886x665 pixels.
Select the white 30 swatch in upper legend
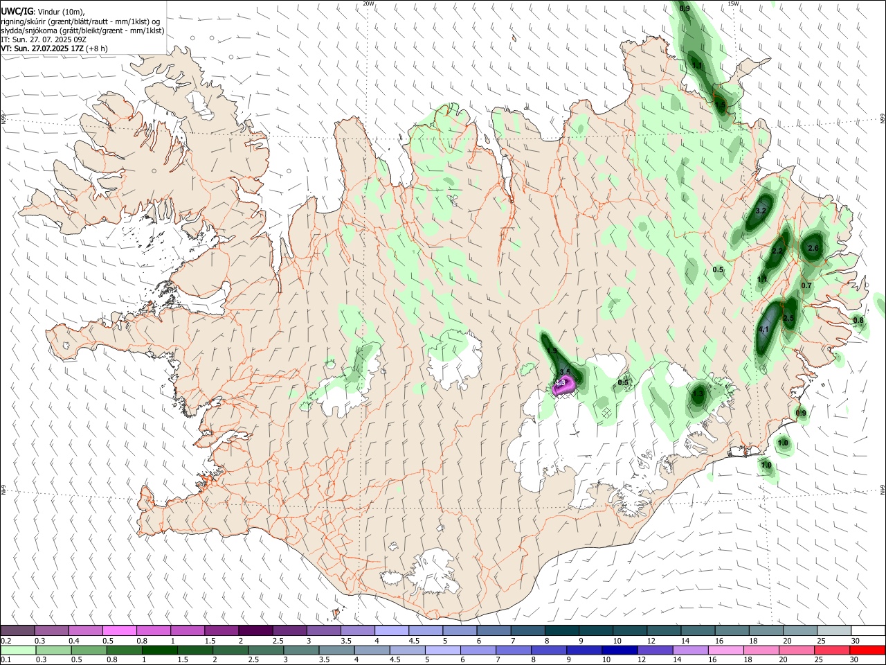click(868, 631)
